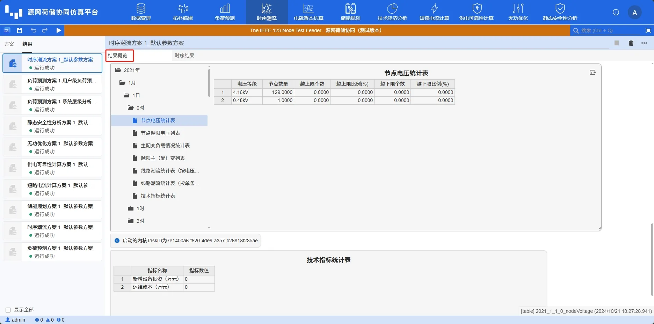
Task: Switch to the 方案 tab
Action: point(9,44)
